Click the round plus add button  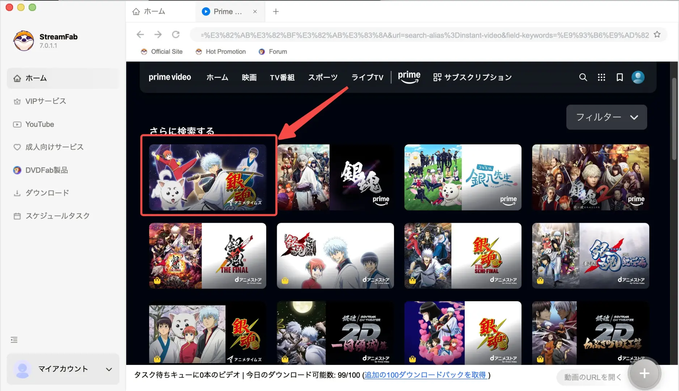[644, 374]
